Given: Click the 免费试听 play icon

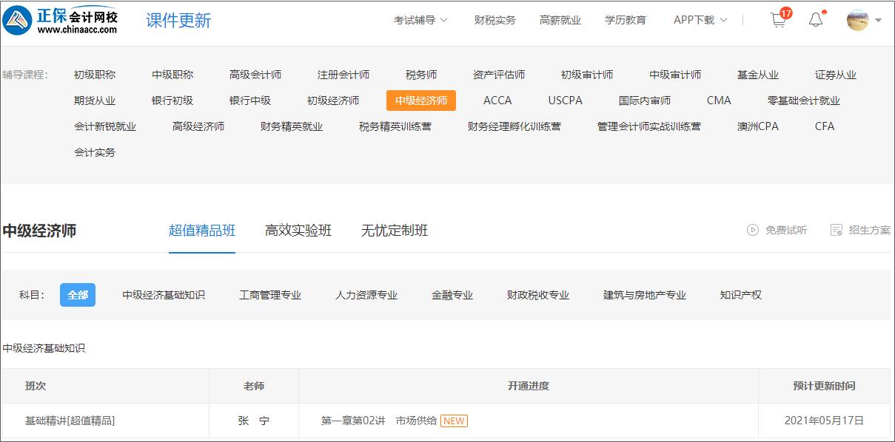Looking at the screenshot, I should click(x=754, y=230).
